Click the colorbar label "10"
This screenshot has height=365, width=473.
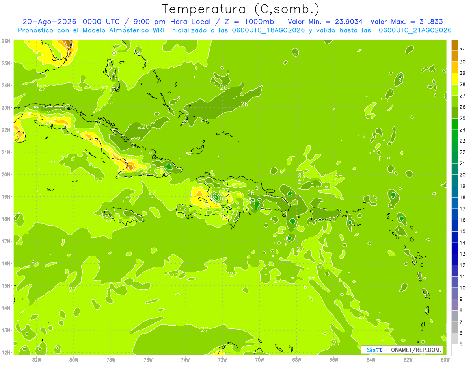(x=462, y=288)
